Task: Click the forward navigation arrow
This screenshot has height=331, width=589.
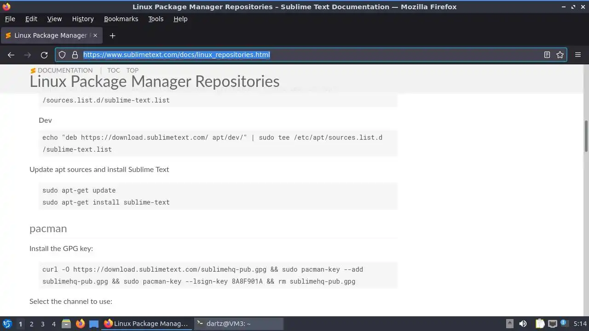Action: pyautogui.click(x=28, y=55)
